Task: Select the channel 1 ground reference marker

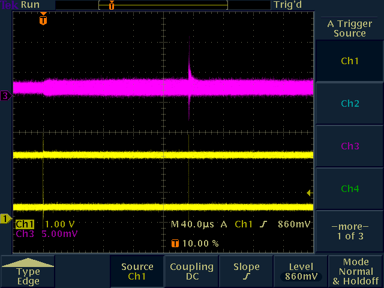Action: 5,218
